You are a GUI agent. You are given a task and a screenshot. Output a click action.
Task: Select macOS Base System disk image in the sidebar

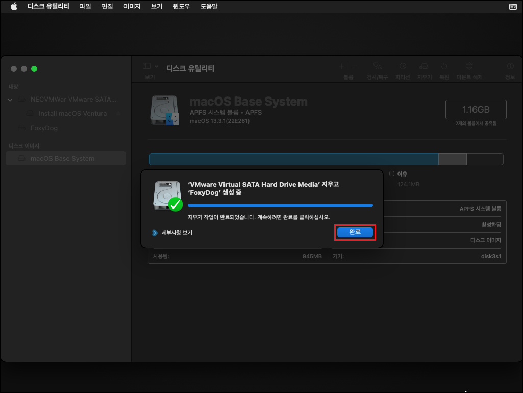point(66,158)
